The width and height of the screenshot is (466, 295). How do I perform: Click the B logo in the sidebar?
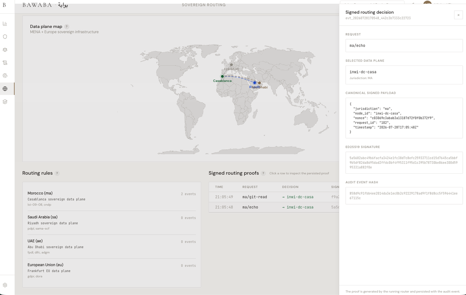pos(4,5)
